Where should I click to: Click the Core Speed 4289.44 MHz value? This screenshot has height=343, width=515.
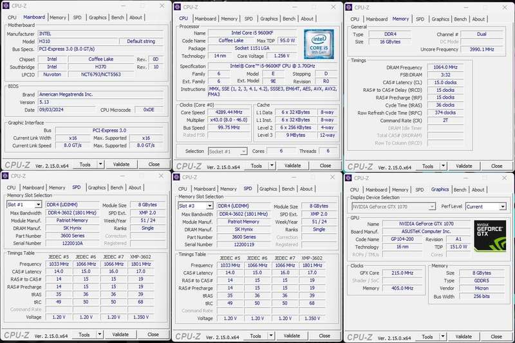click(x=229, y=112)
